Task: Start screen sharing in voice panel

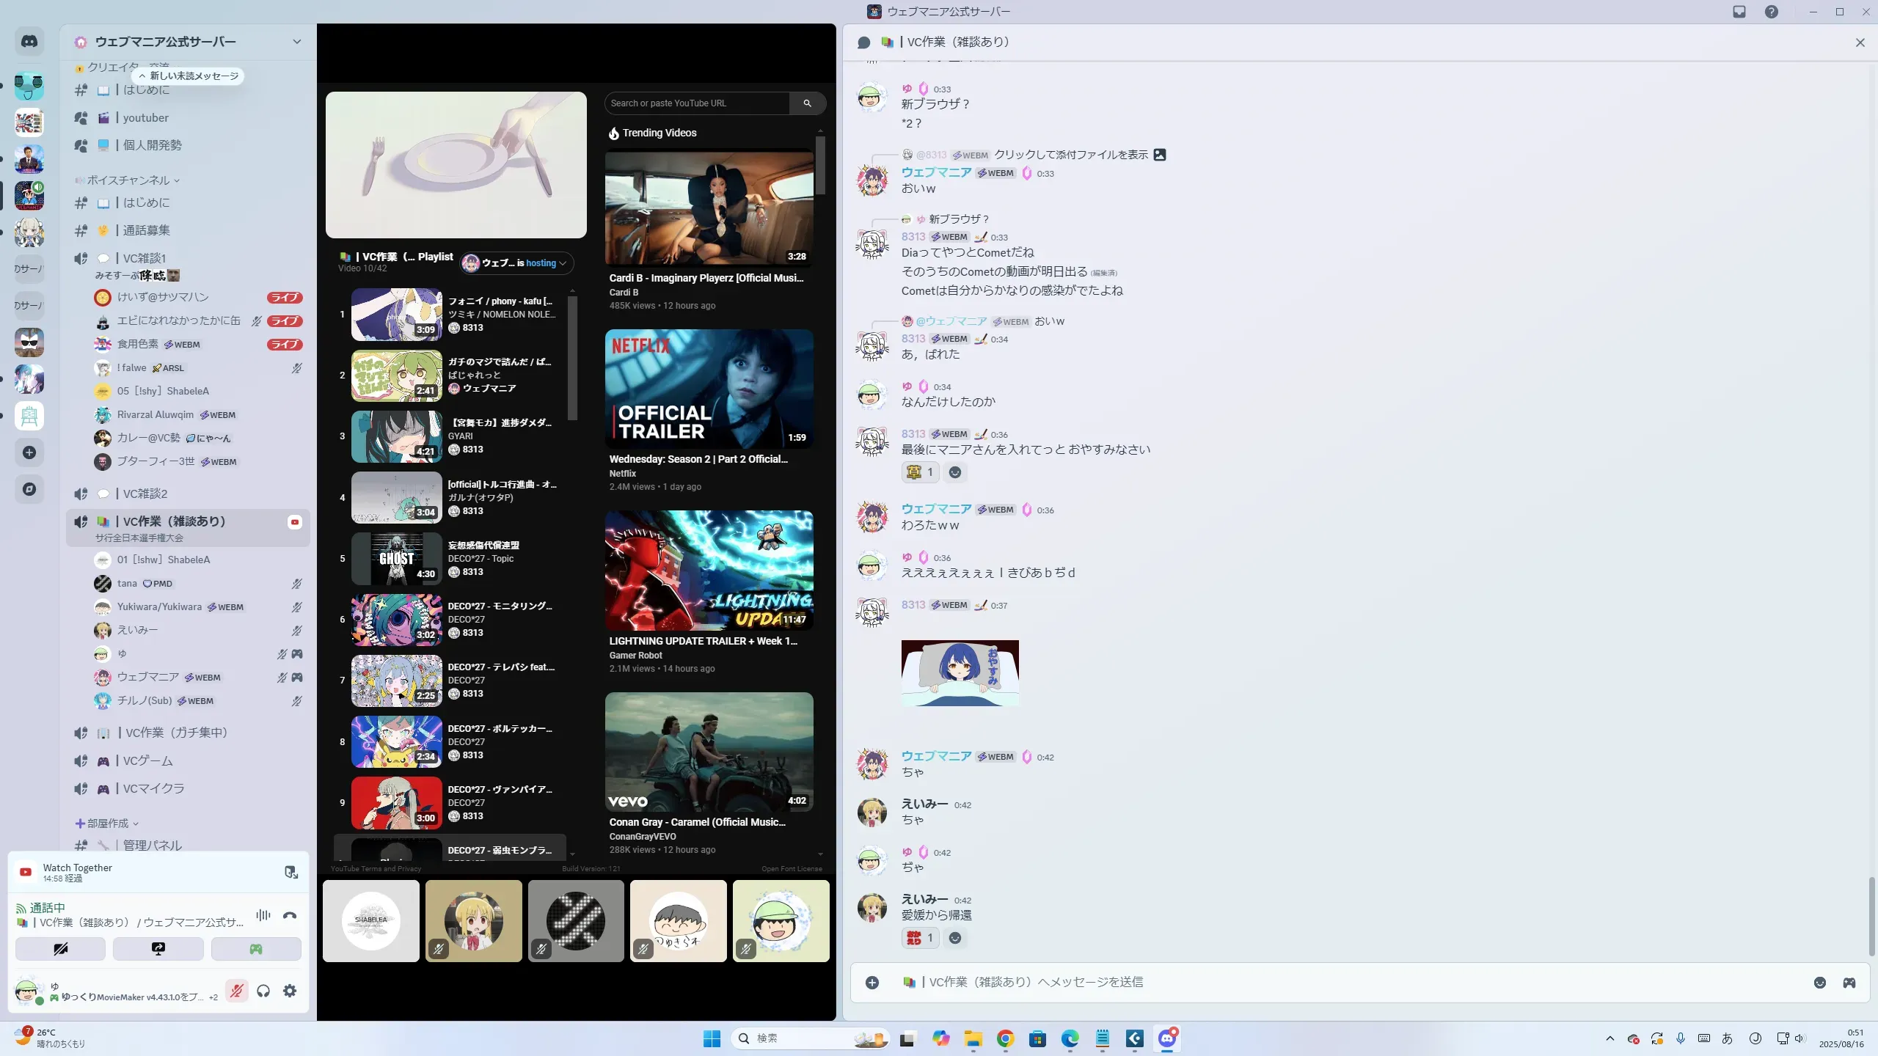Action: (158, 949)
